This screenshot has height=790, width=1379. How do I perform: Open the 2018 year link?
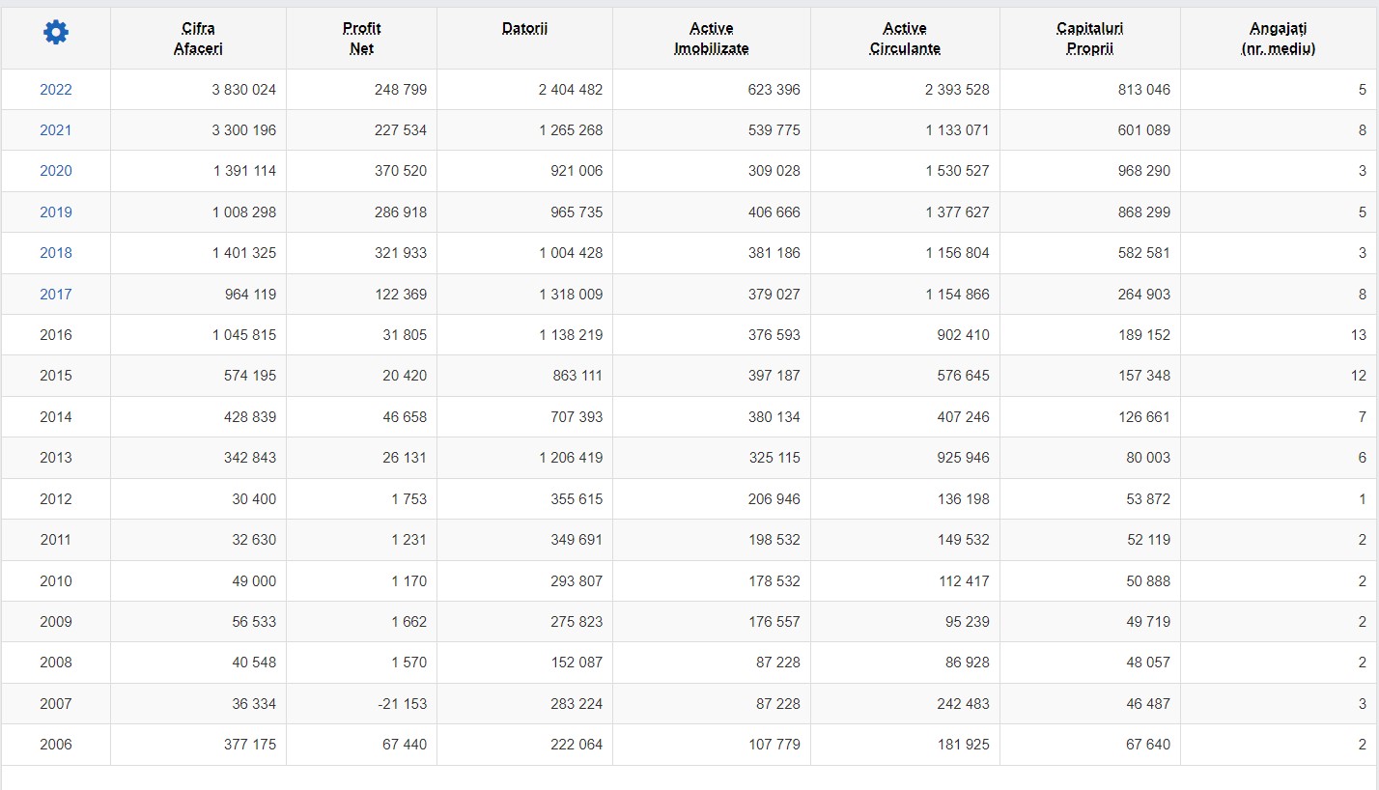point(56,253)
